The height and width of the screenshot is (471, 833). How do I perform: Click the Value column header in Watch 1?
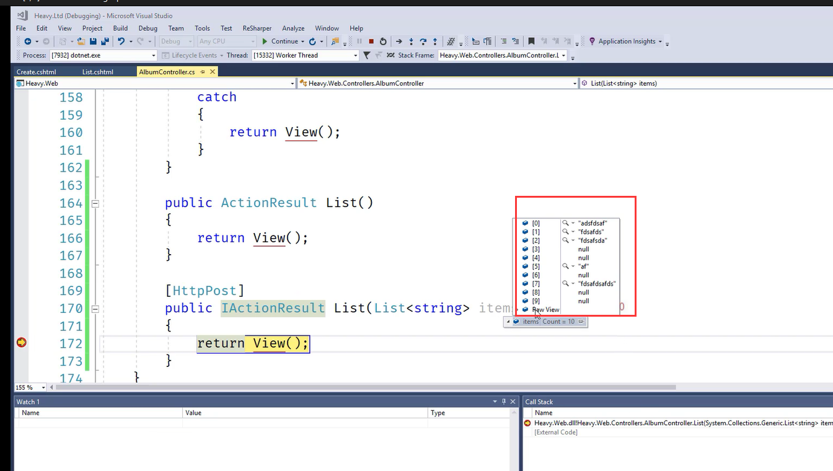[305, 413]
